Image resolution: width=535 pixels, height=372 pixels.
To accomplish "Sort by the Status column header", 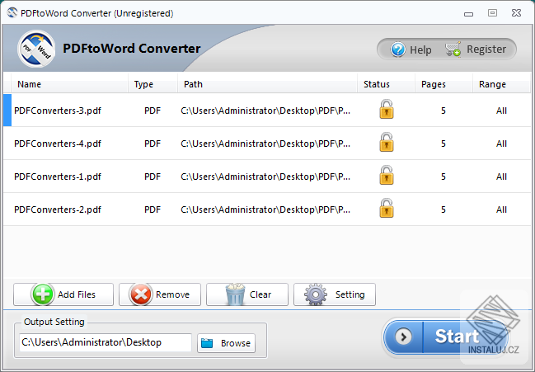I will coord(377,84).
